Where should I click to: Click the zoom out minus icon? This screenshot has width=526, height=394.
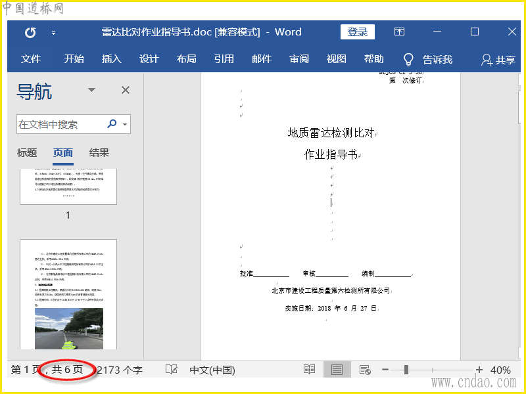coord(385,370)
